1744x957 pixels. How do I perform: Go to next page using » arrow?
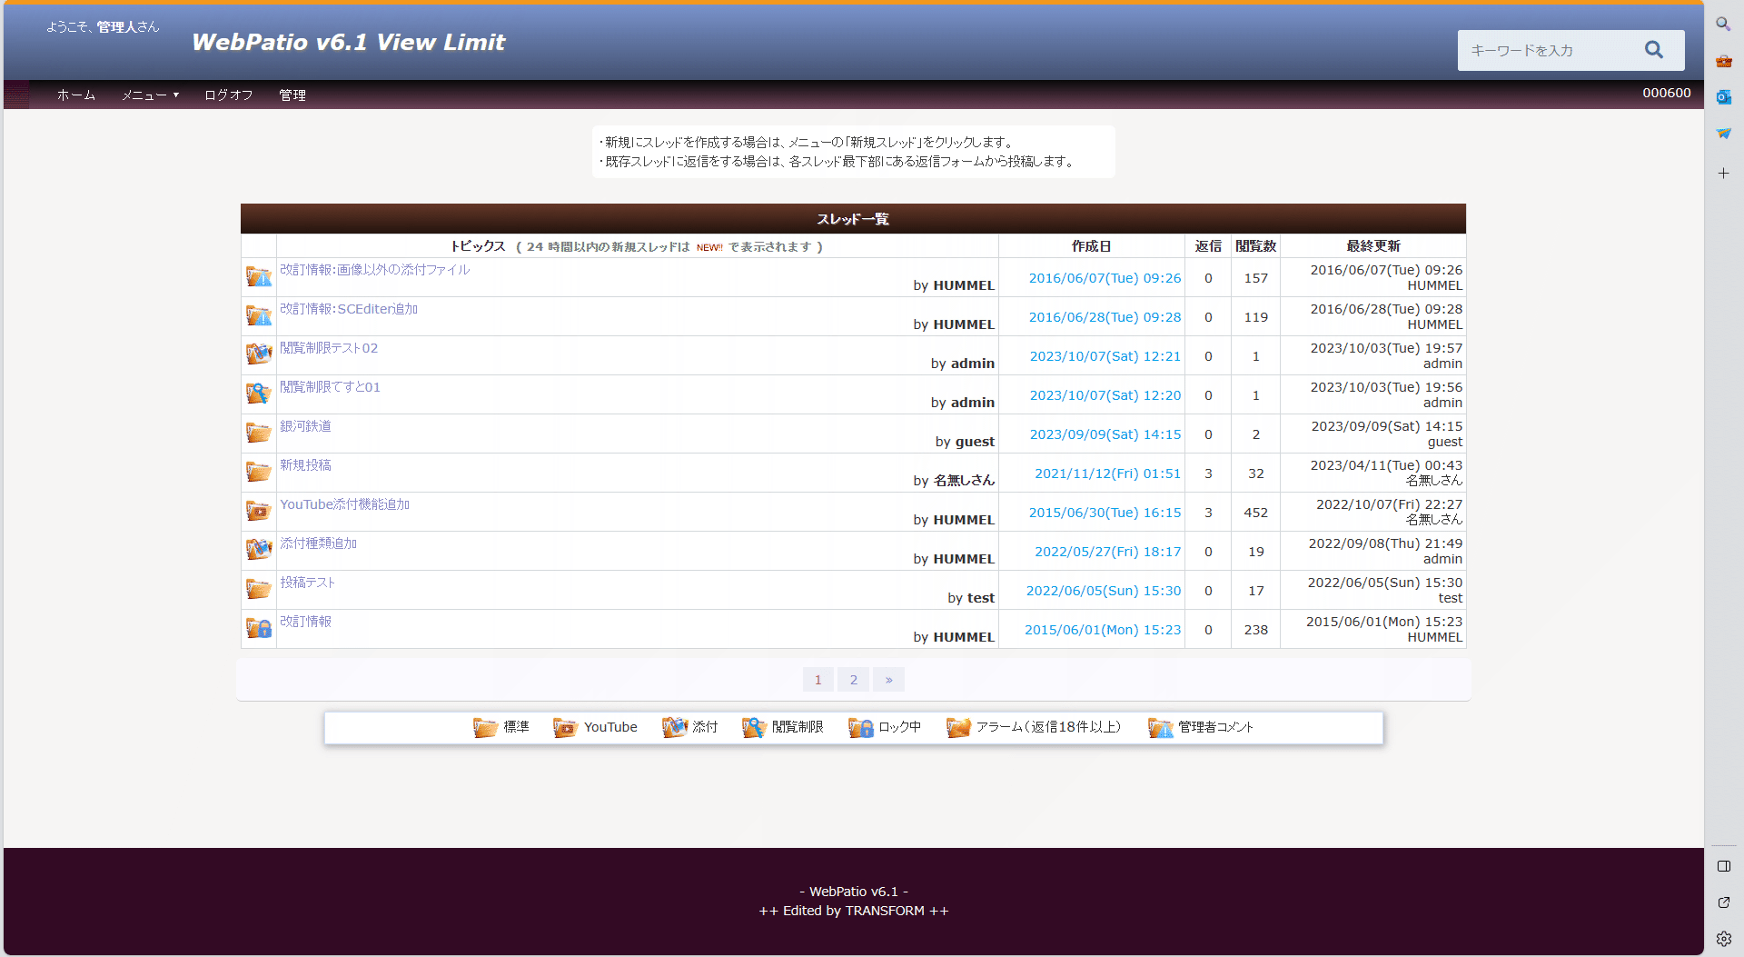point(888,680)
